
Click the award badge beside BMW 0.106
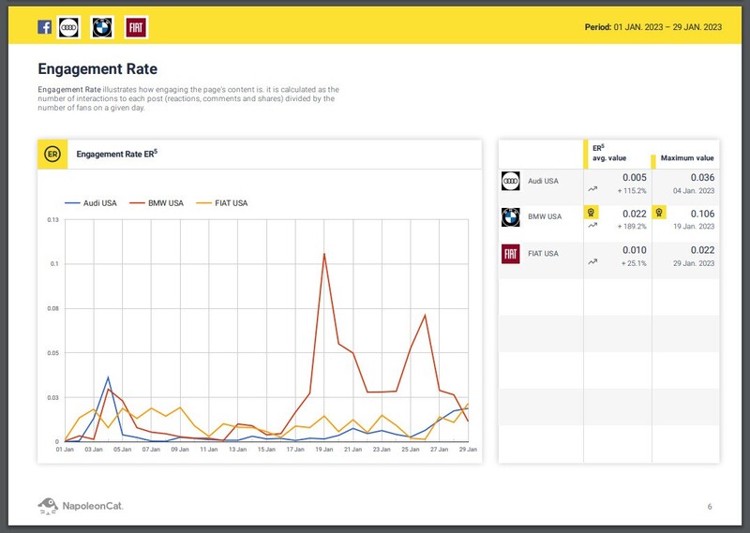[659, 213]
